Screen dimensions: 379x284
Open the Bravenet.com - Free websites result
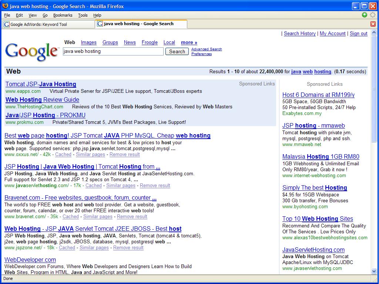click(x=80, y=197)
